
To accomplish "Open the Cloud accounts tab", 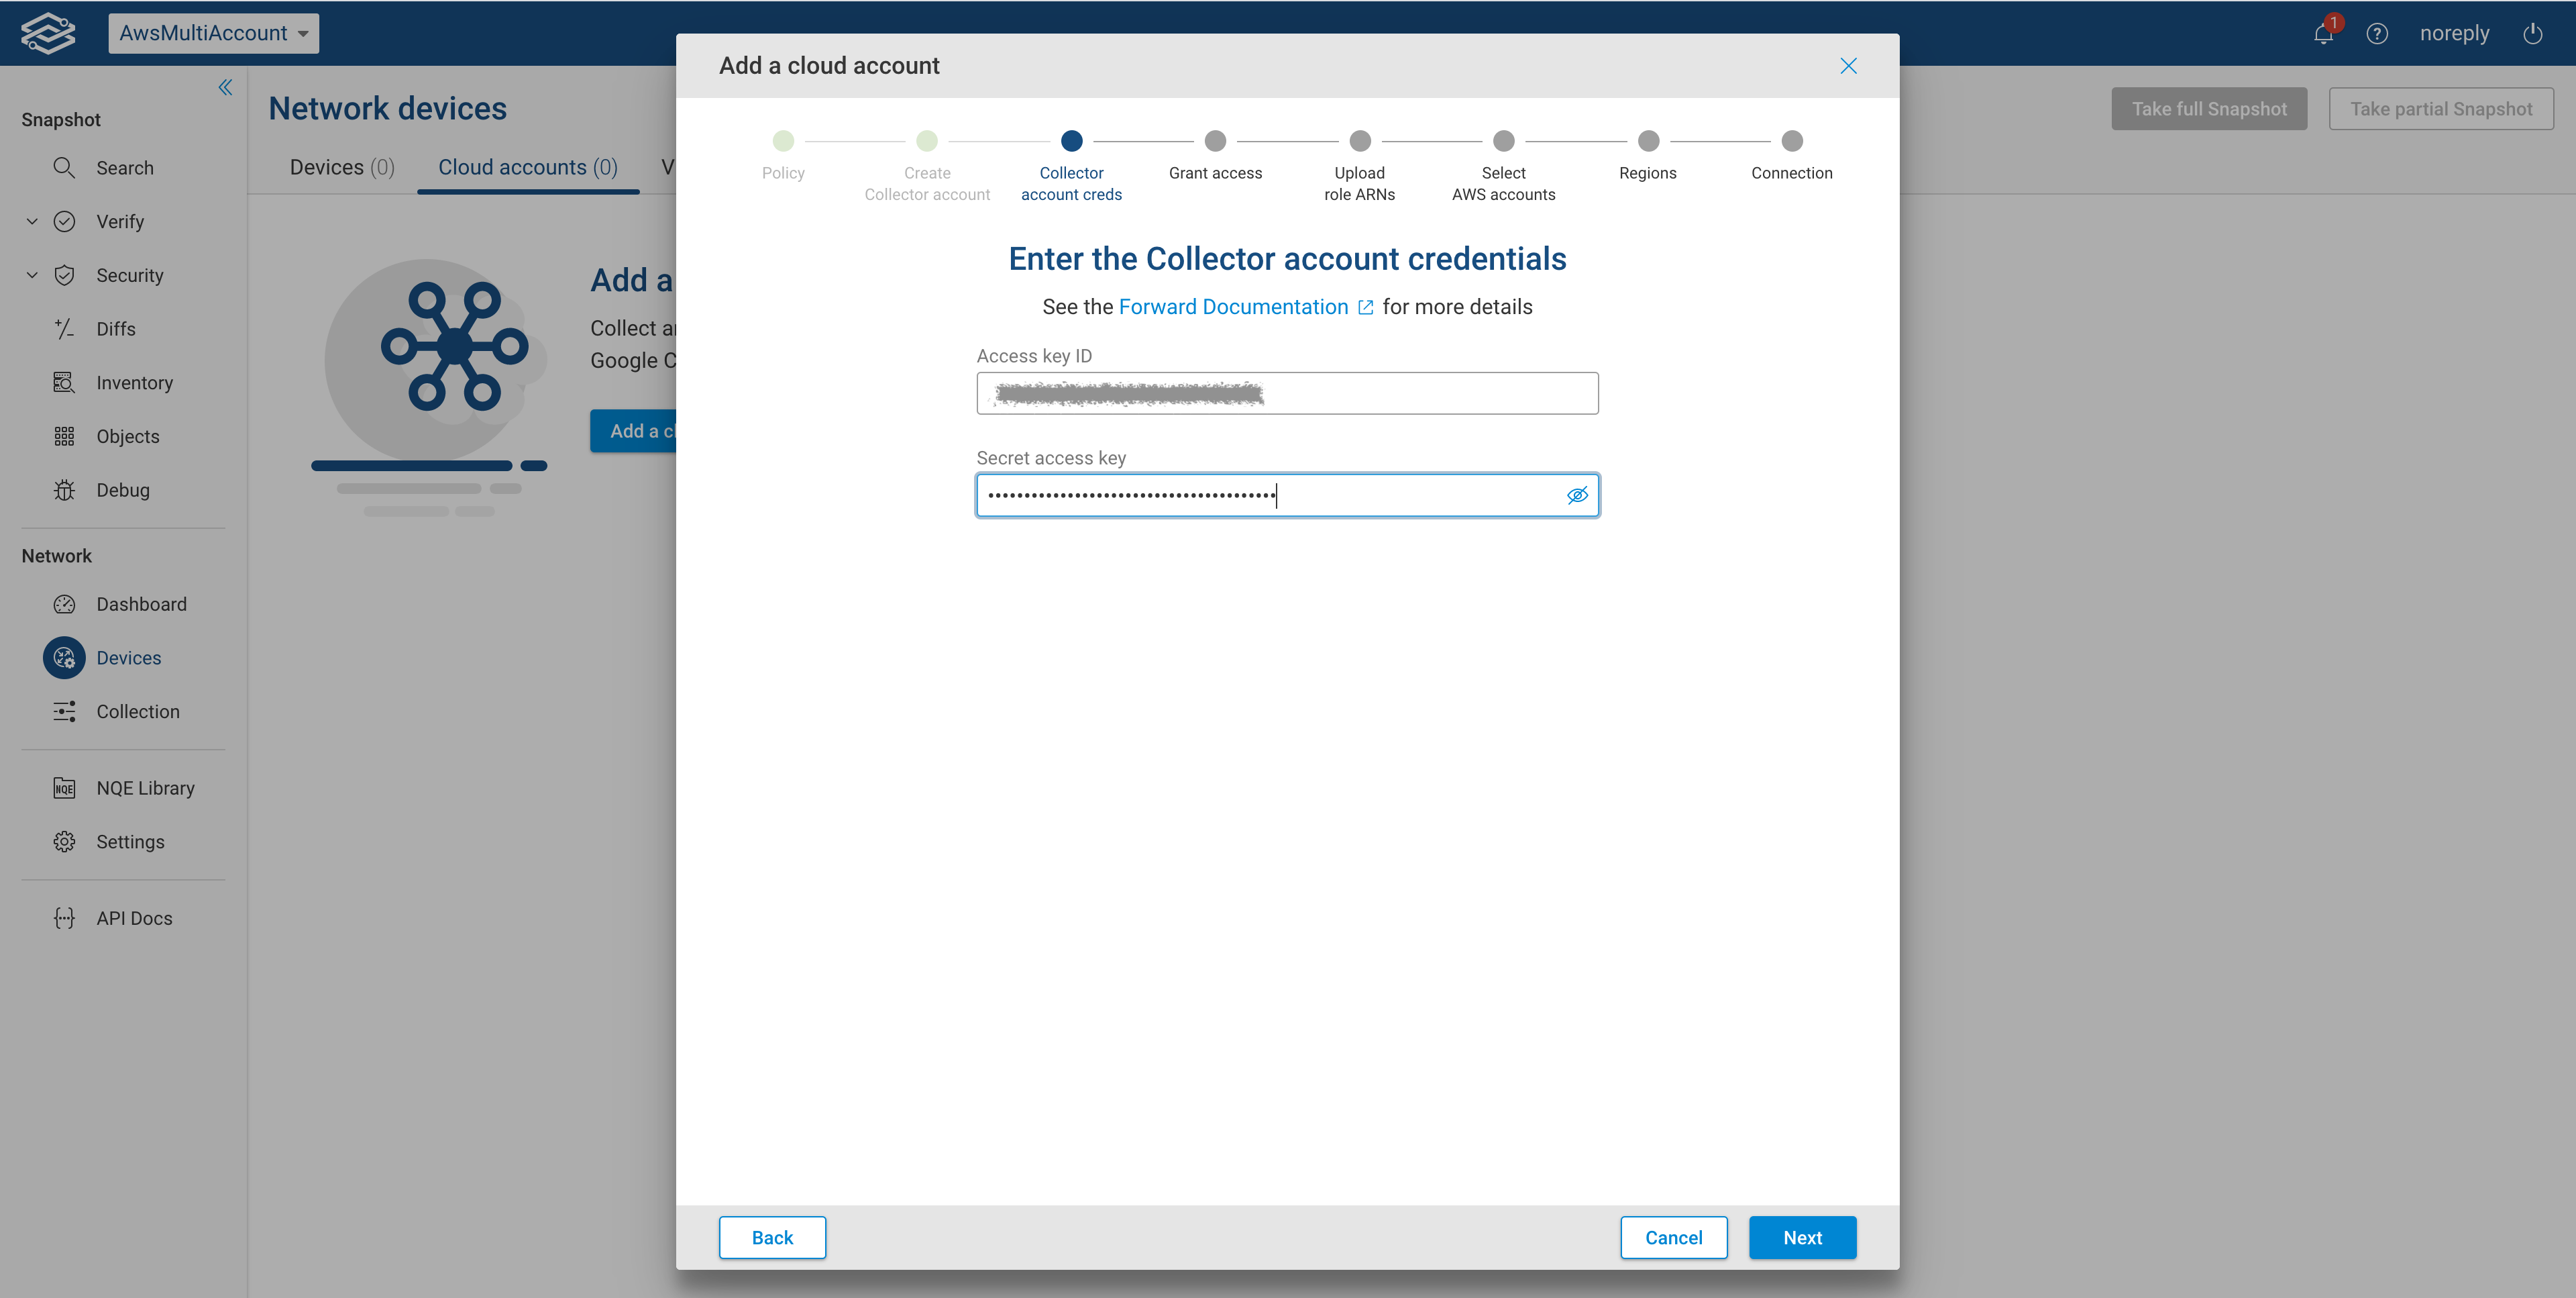I will click(527, 167).
